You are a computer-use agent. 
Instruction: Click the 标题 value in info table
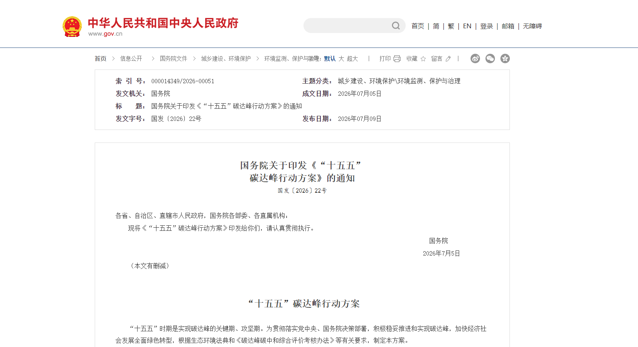[x=227, y=106]
